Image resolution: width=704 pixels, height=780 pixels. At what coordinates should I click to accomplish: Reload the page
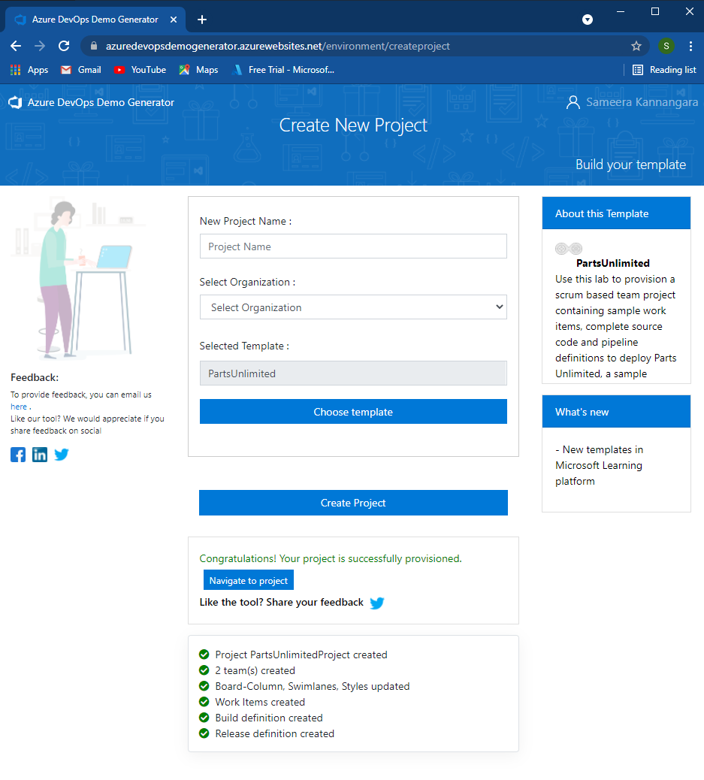coord(63,45)
